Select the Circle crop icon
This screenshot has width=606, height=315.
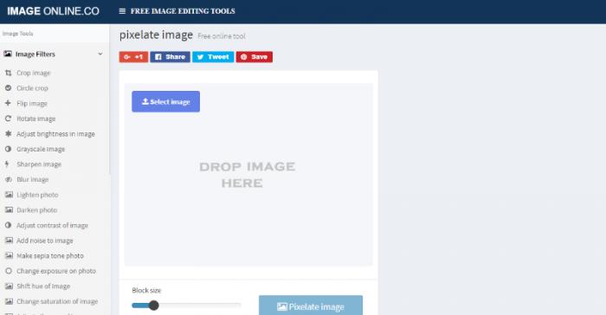pyautogui.click(x=8, y=88)
